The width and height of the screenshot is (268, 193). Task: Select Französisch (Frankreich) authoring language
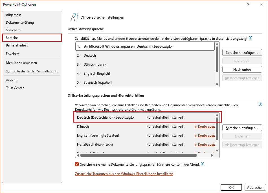[145, 145]
